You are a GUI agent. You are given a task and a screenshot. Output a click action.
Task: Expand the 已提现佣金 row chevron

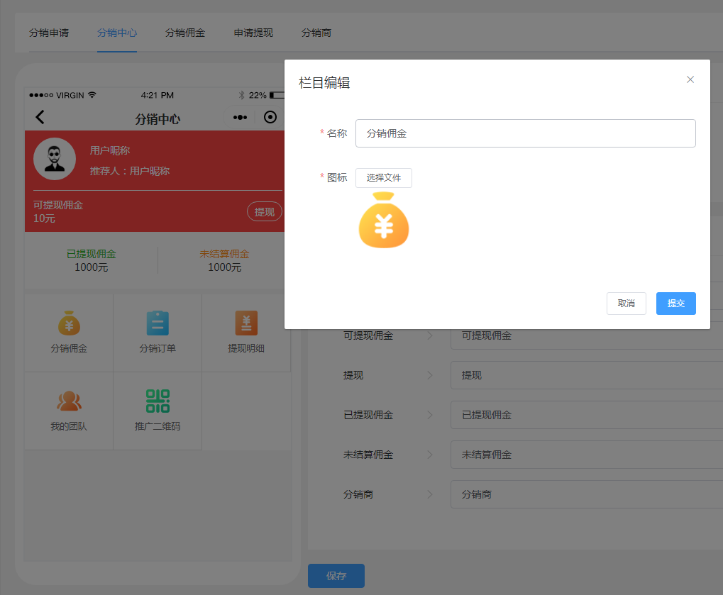[x=430, y=415]
